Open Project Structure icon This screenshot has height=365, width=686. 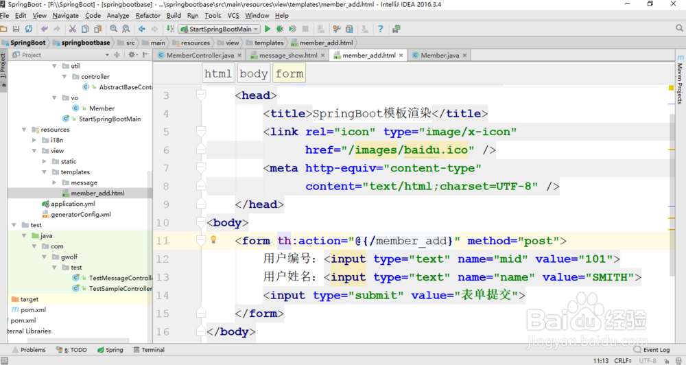[349, 29]
